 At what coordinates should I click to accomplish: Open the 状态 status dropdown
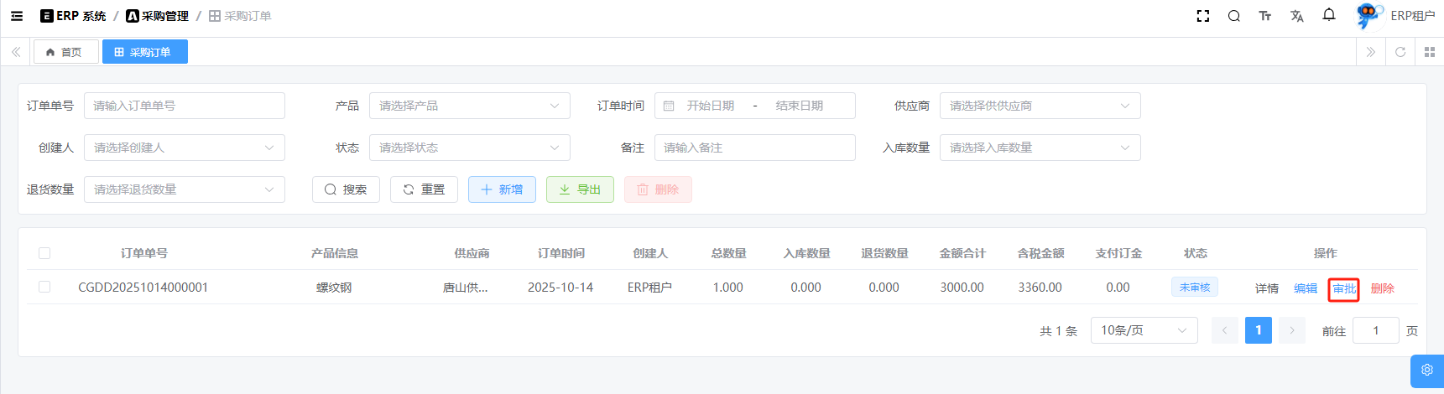click(x=469, y=148)
